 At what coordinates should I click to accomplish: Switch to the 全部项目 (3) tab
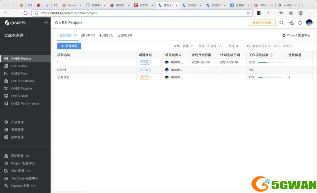coord(68,35)
